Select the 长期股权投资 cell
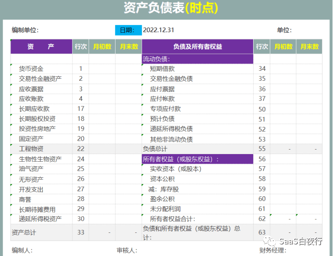Viewport: 333px width, 256px height. click(41, 118)
